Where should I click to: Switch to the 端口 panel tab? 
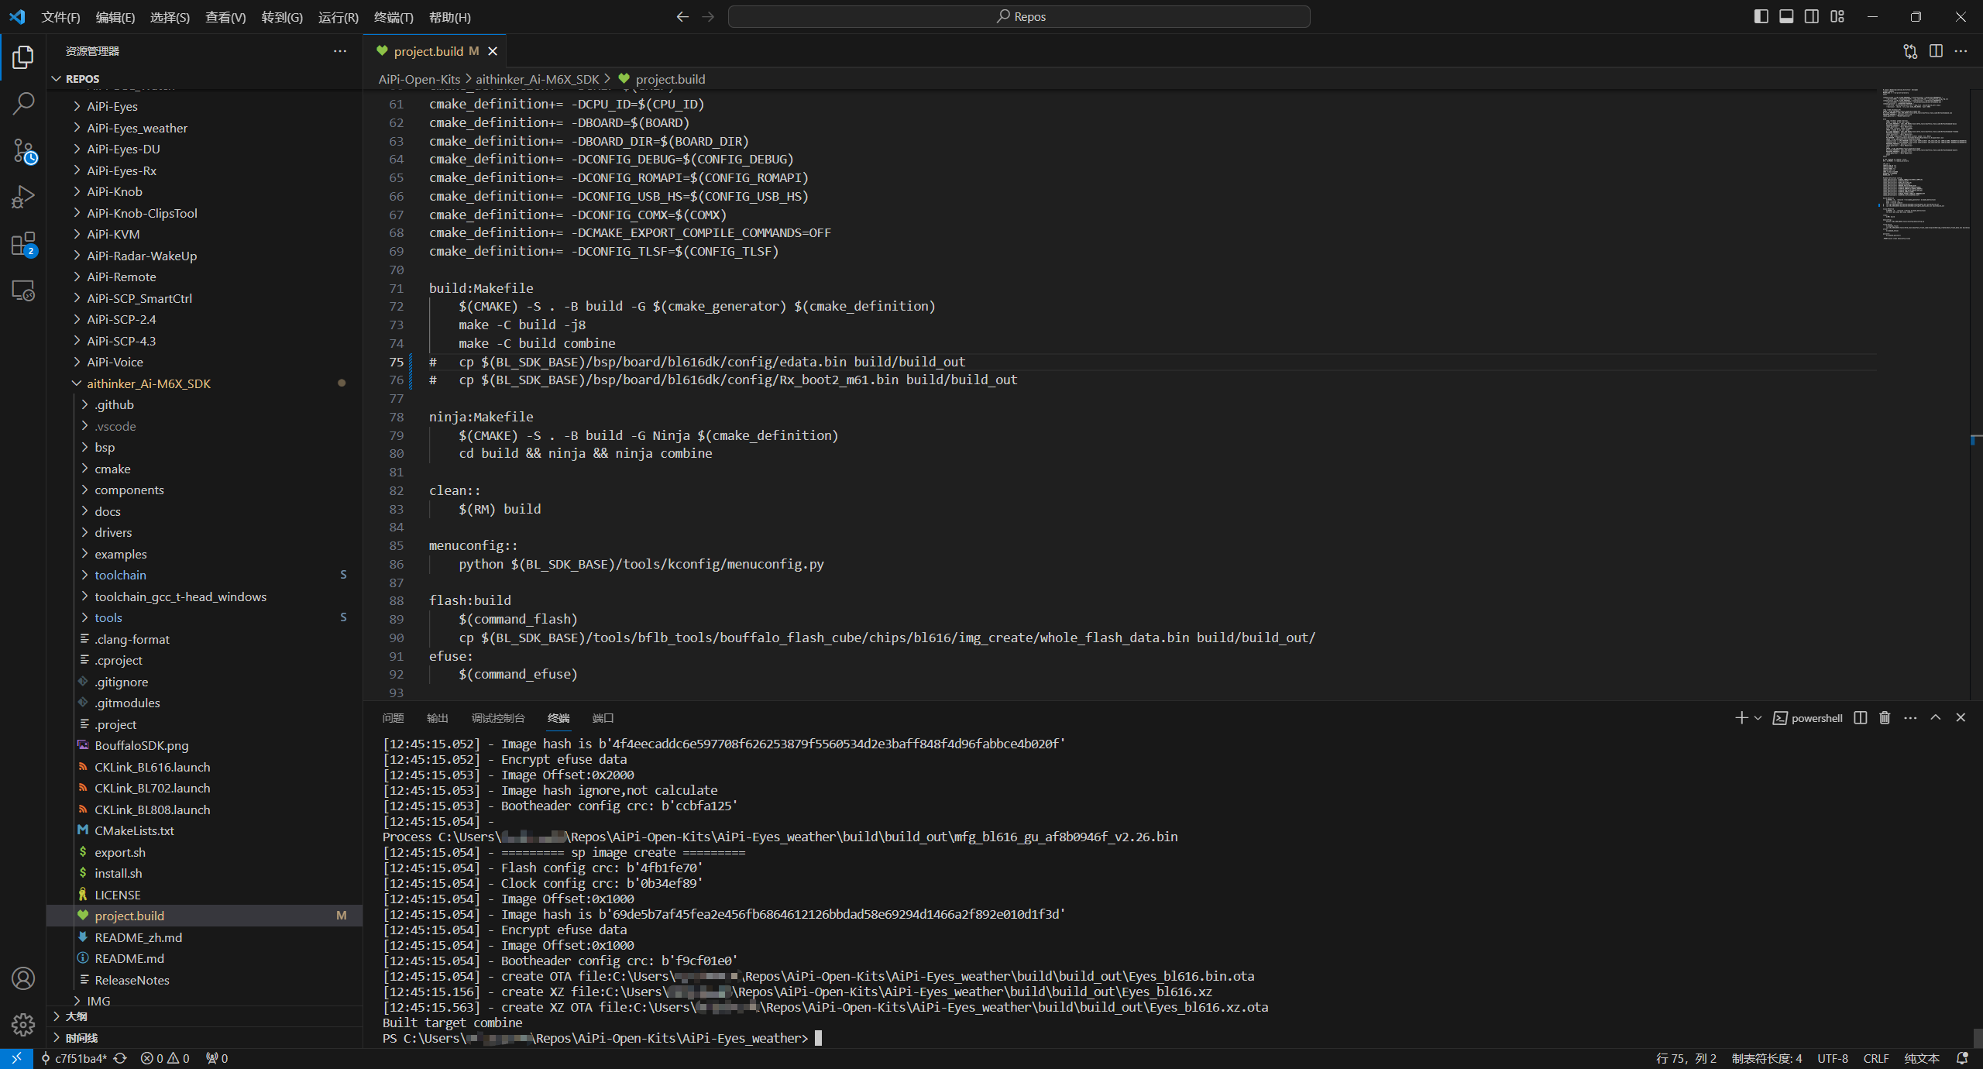[x=603, y=718]
